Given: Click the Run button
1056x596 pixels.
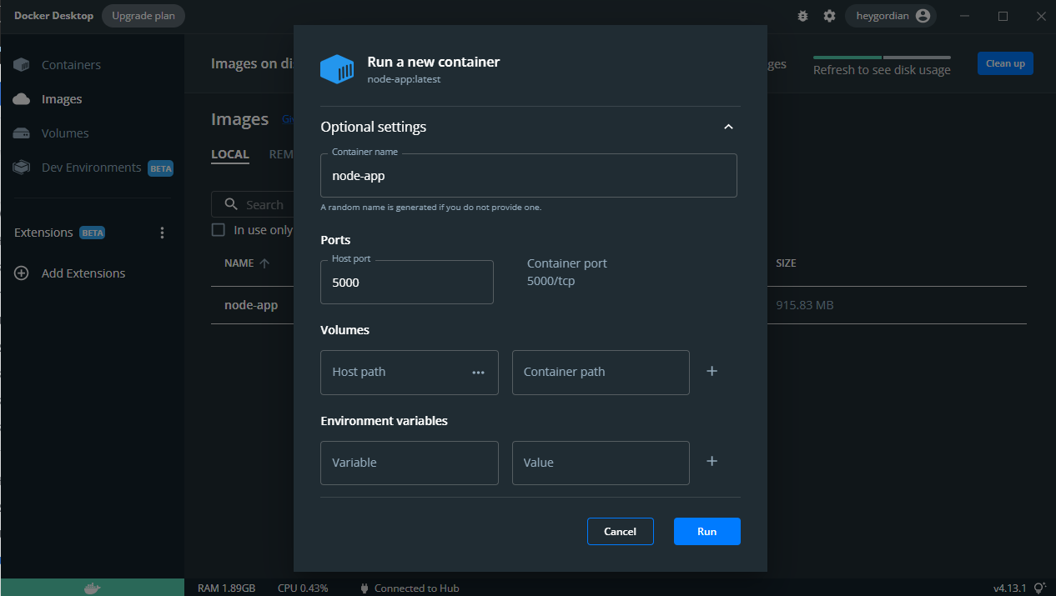Looking at the screenshot, I should click(707, 532).
